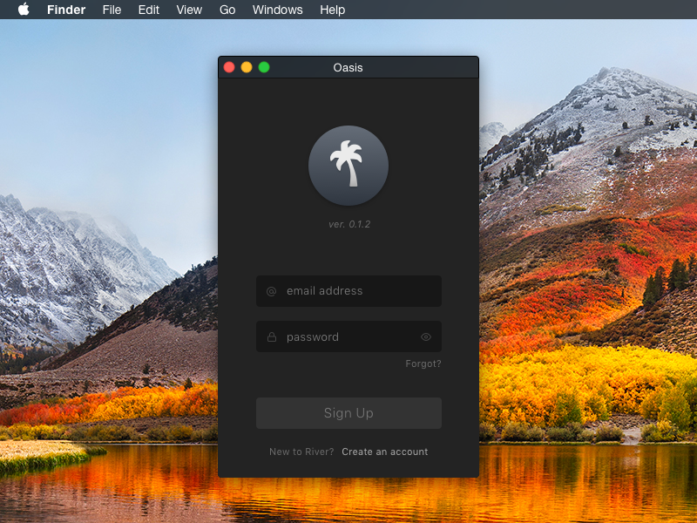Open the File menu
This screenshot has width=697, height=523.
click(x=112, y=10)
